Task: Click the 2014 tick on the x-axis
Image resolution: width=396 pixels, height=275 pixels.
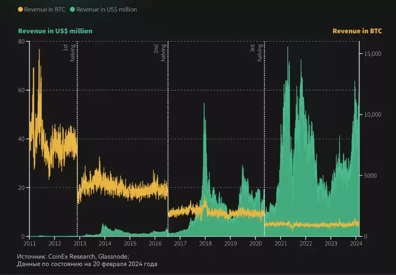Action: pyautogui.click(x=105, y=244)
